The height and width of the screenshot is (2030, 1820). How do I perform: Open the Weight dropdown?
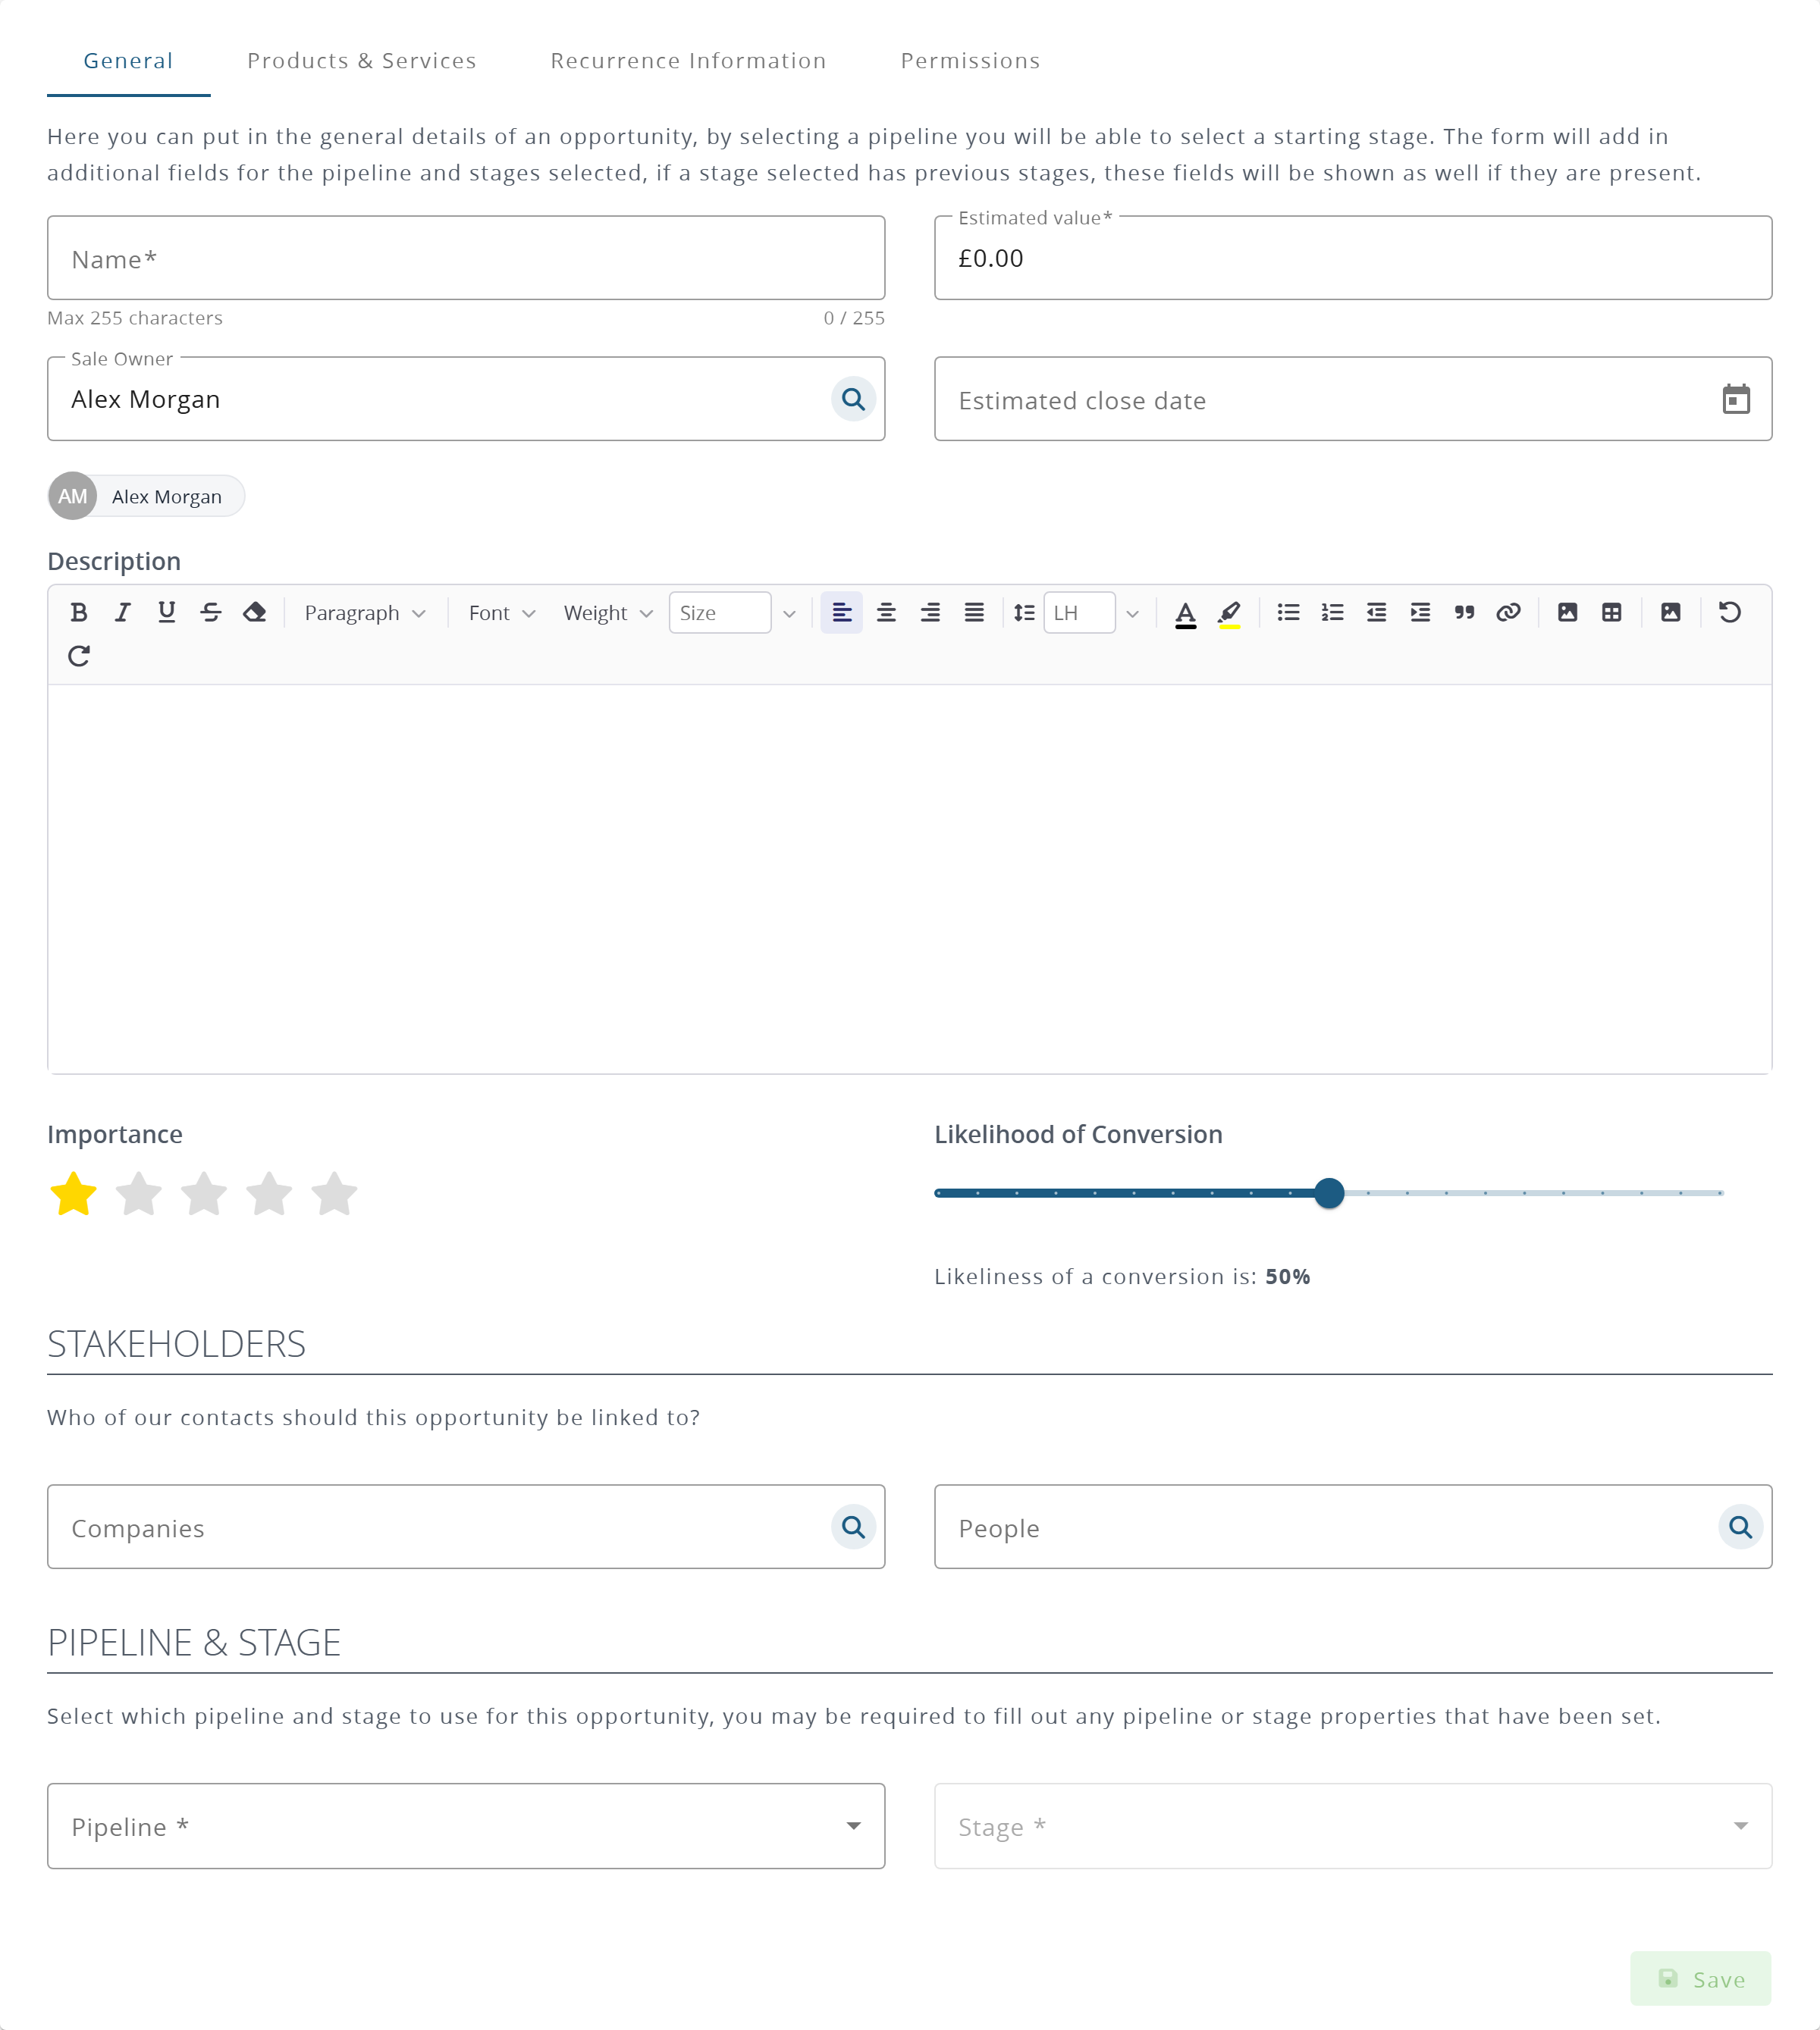(x=608, y=612)
